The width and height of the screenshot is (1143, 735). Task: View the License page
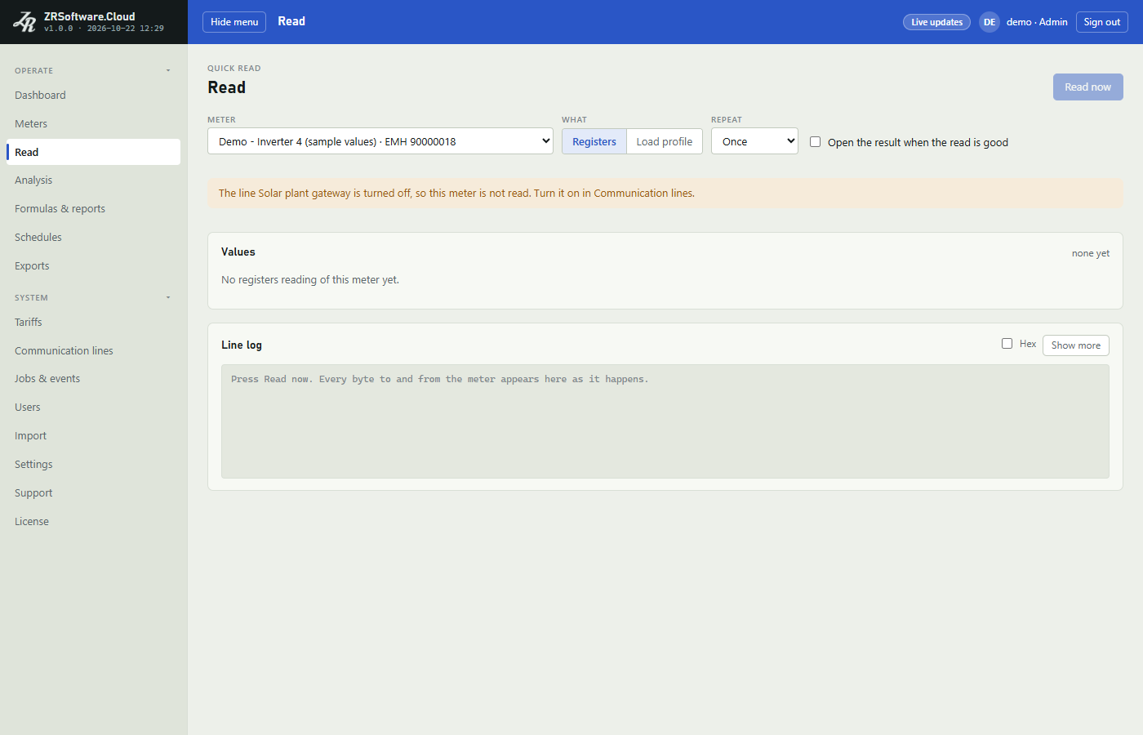pyautogui.click(x=93, y=522)
